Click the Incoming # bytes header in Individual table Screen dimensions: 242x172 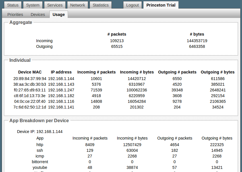pyautogui.click(x=137, y=72)
